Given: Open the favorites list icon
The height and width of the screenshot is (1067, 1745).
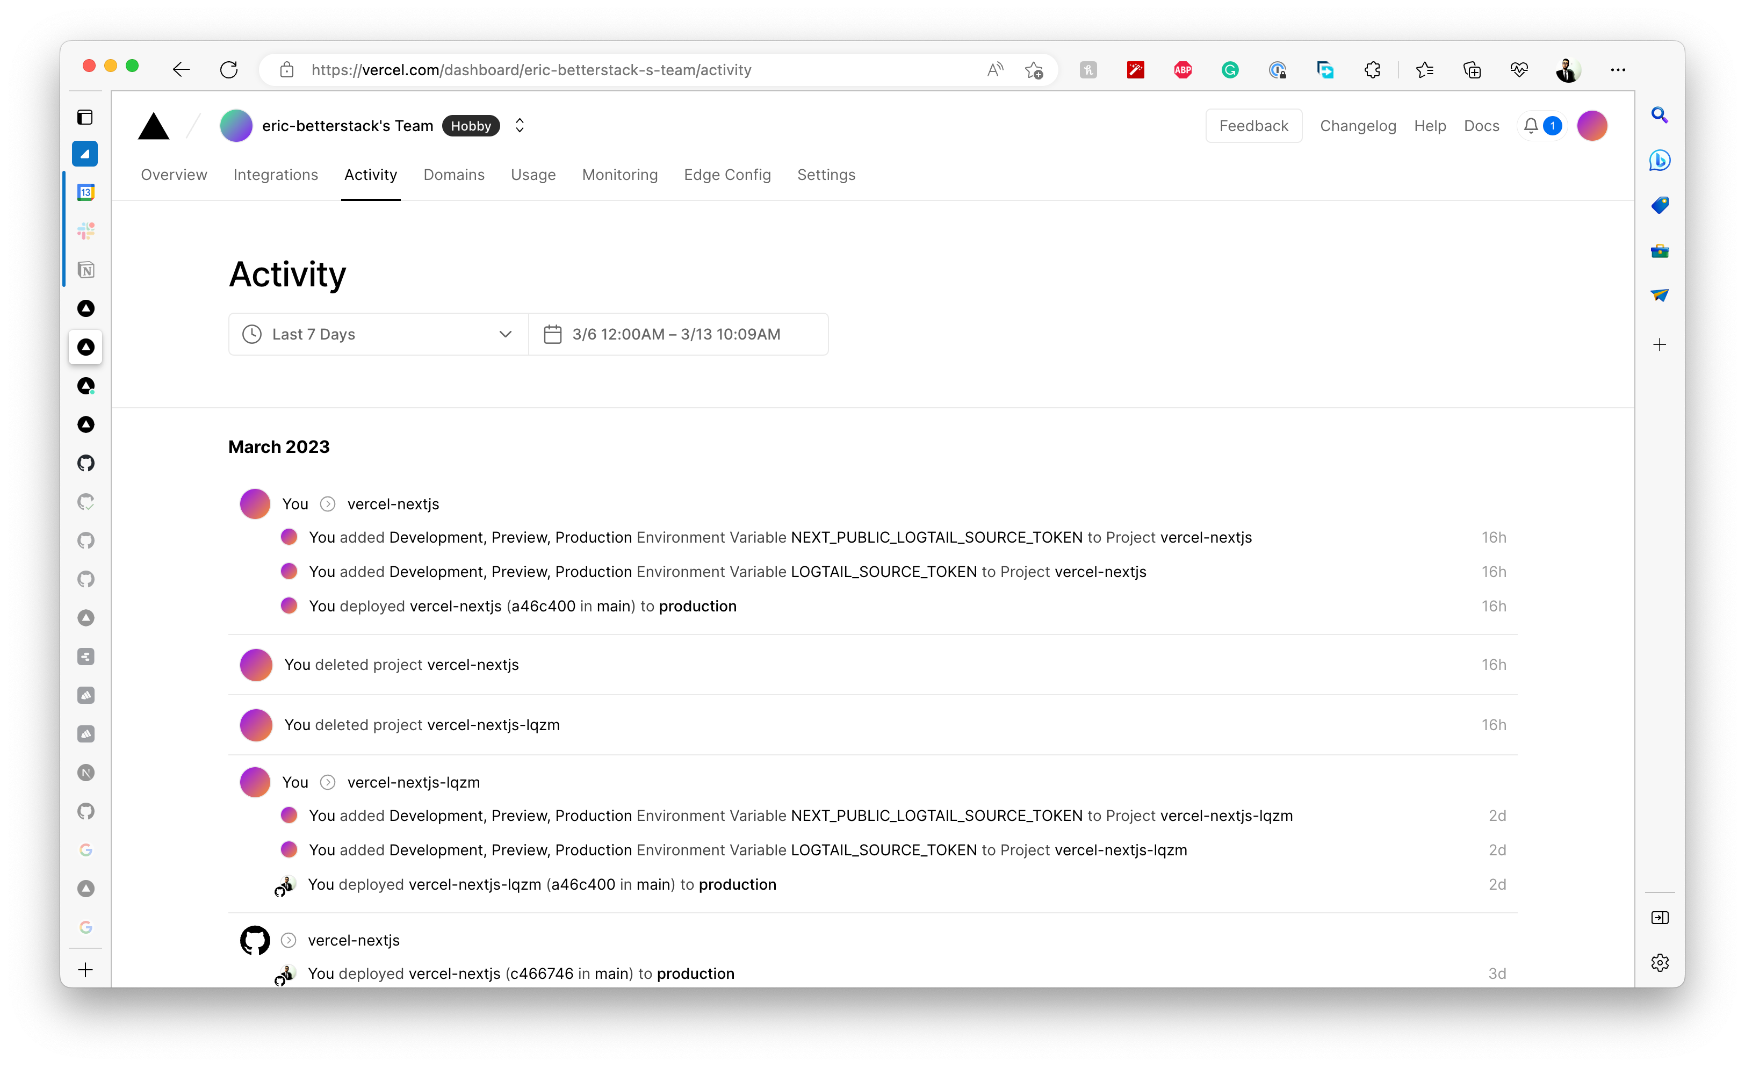Looking at the screenshot, I should 1424,69.
